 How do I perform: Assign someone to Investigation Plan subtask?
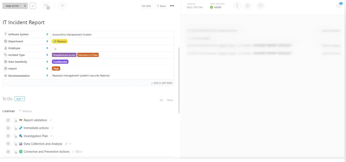(x=15, y=136)
